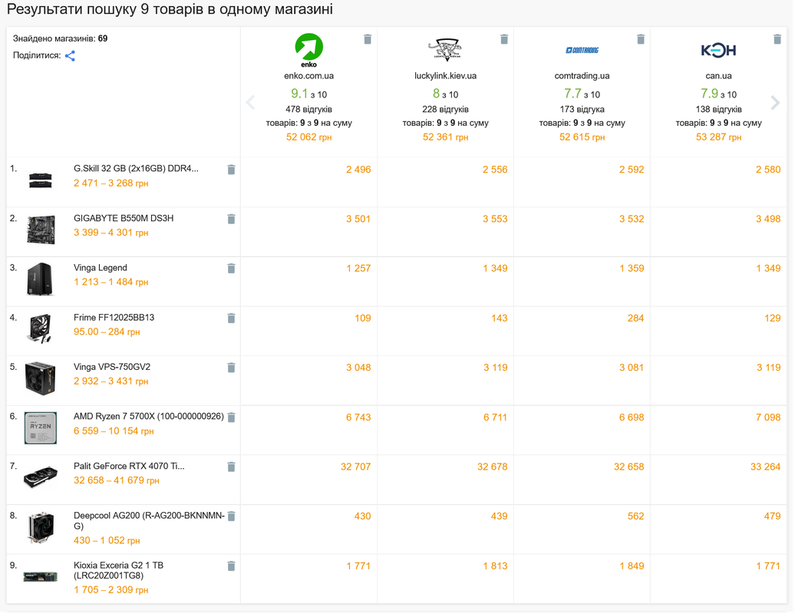Show next stores with right arrow

(x=775, y=102)
